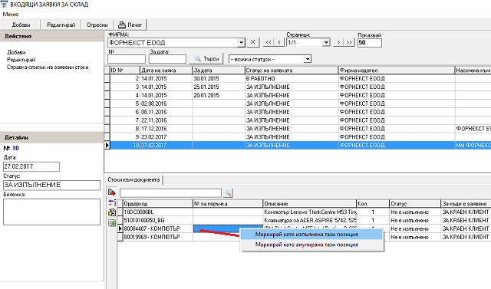Select the goods row 10DC0006BL
The height and width of the screenshot is (289, 491).
[x=304, y=212]
